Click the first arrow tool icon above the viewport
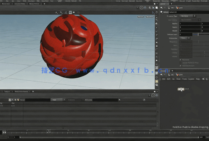The width and height of the screenshot is (209, 141). 56,12
